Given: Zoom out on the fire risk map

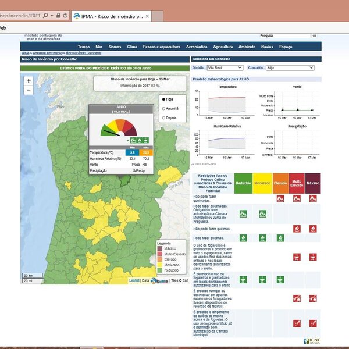Looking at the screenshot, I should (29, 90).
